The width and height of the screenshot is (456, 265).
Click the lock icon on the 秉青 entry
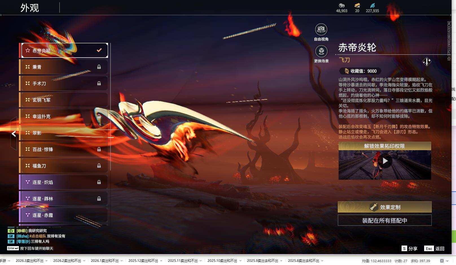[x=99, y=67]
